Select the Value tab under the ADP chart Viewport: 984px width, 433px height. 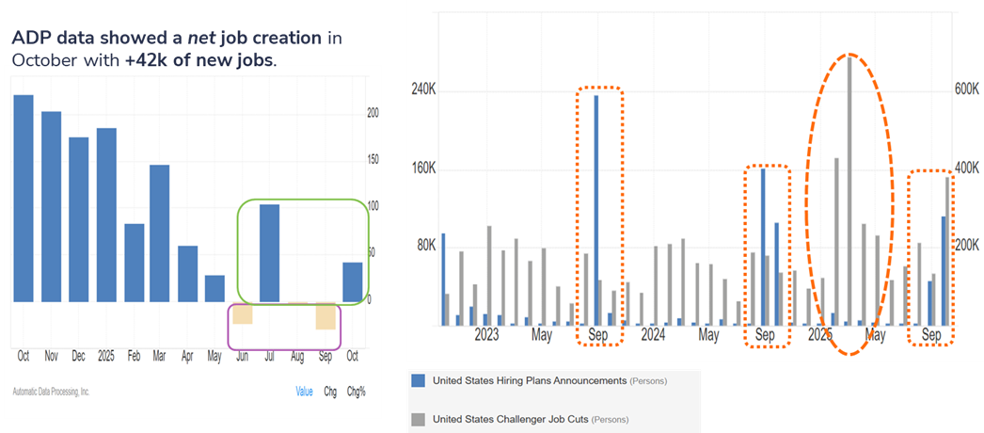tap(303, 392)
